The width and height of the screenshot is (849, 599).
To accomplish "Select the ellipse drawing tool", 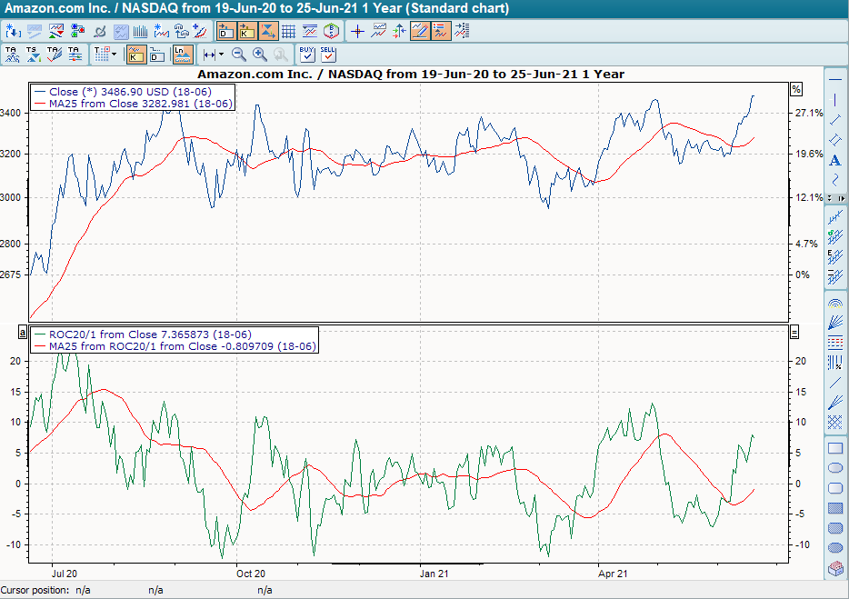I will (x=834, y=467).
